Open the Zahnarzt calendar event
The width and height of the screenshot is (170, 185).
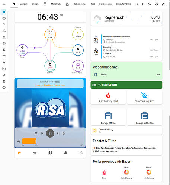coord(131,55)
